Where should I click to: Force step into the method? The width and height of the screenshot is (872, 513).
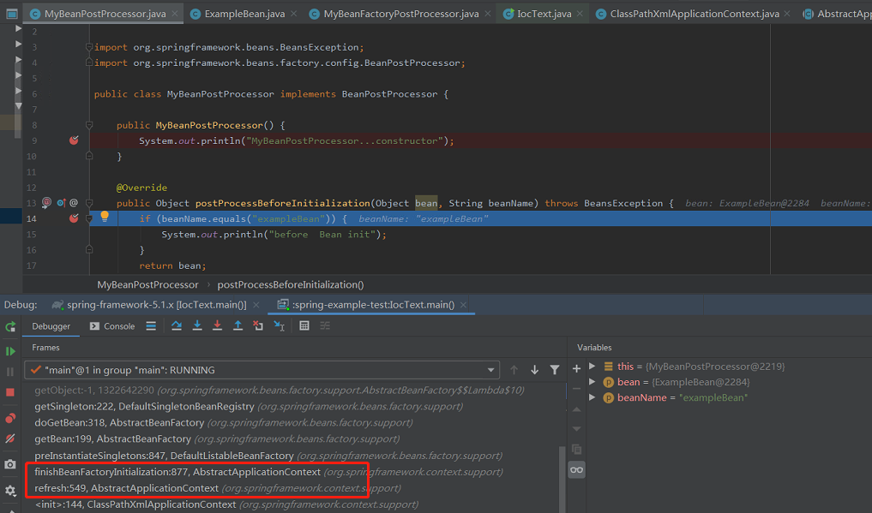click(x=218, y=326)
